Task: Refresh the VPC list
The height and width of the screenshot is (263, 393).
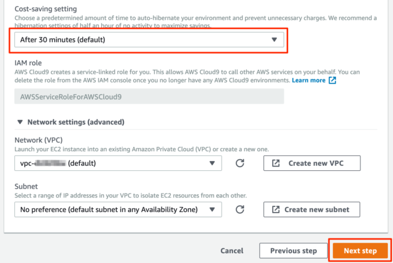Action: 240,163
